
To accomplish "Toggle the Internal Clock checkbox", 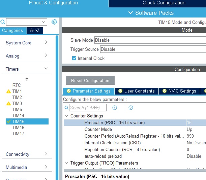I will 74,58.
